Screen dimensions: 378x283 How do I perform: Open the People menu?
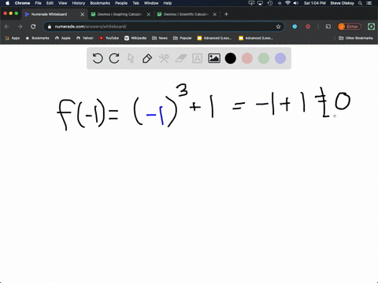121,3
